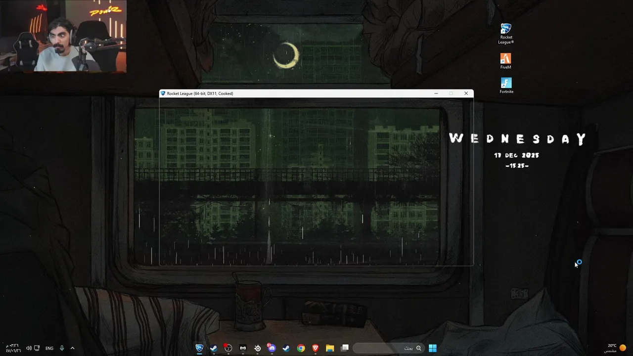Viewport: 633px width, 356px height.
Task: Open Steam taskbar icon beside Chrome
Action: (286, 348)
